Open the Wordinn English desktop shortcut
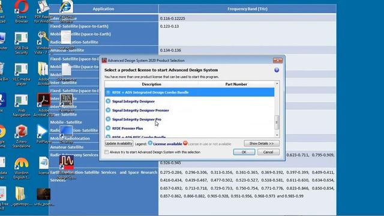The width and height of the screenshot is (384, 216). pyautogui.click(x=22, y=169)
